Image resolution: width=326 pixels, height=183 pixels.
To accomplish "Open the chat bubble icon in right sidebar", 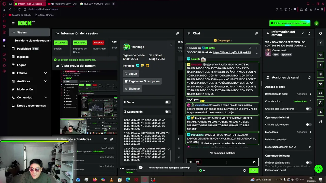I will click(x=320, y=84).
